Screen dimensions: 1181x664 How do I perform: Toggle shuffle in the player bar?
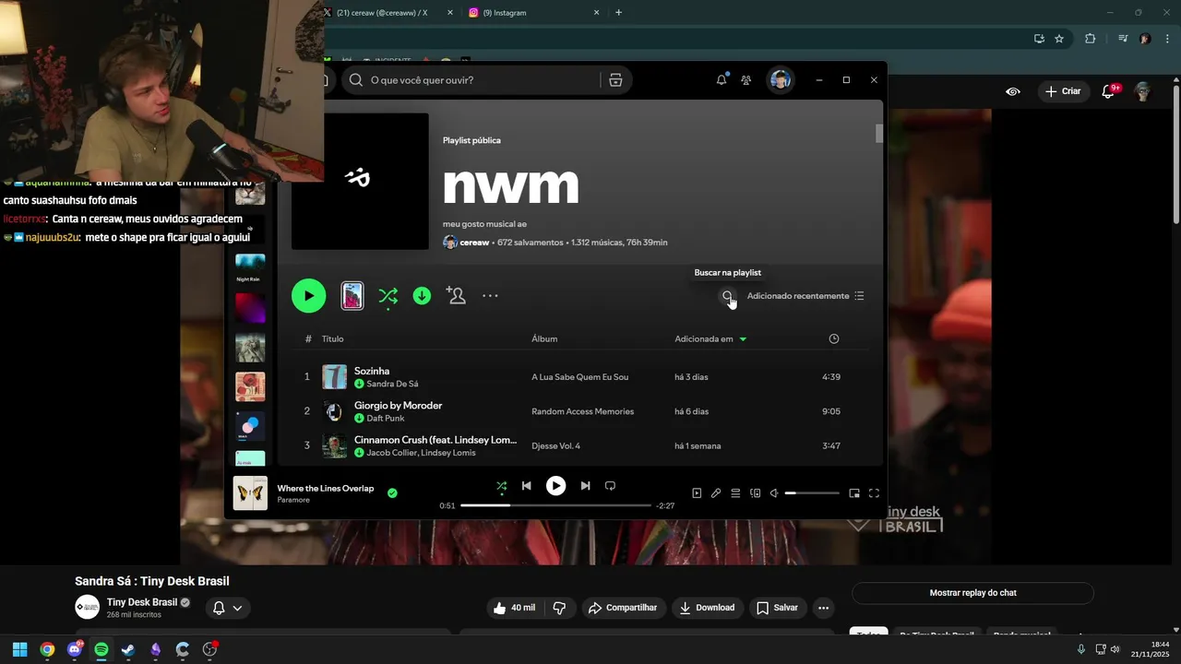coord(501,486)
